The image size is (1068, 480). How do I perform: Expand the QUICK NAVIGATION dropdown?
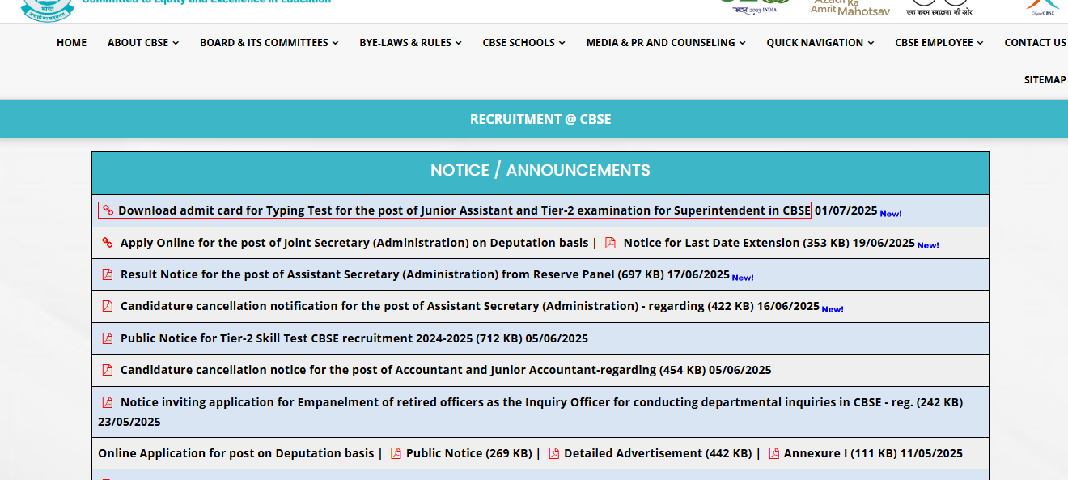point(820,43)
